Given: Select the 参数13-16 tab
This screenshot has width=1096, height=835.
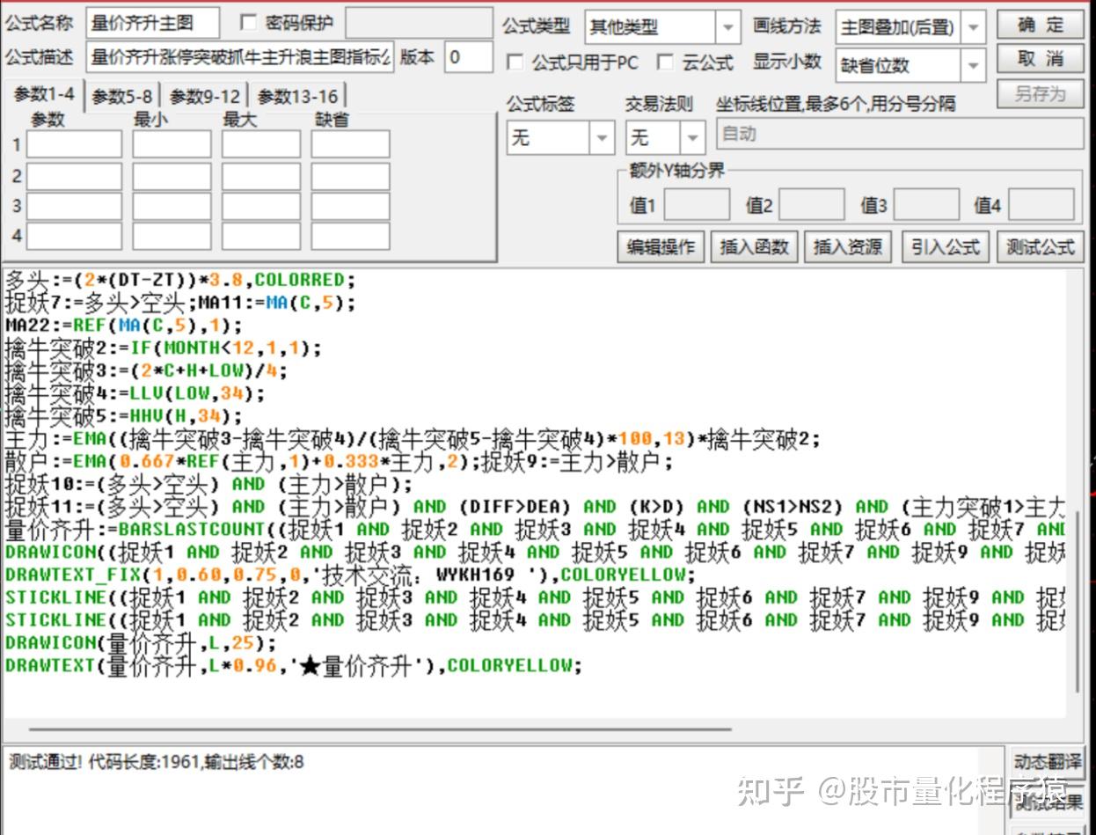Looking at the screenshot, I should [x=297, y=97].
